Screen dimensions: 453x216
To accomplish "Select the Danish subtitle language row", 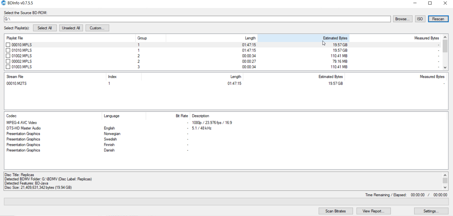I will [x=225, y=150].
